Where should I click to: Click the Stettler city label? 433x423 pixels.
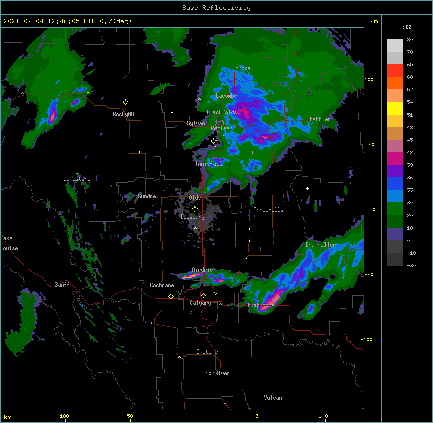(x=318, y=119)
